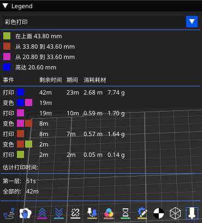This screenshot has width=202, height=223.
Task: Click red swatch for 从 33.80 到 43.60 mm
Action: click(x=7, y=46)
